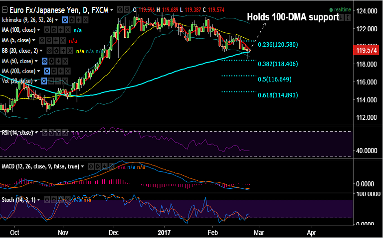The height and width of the screenshot is (238, 383).
Task: Click the 40.0000 RSI scale label
Action: tap(367, 151)
